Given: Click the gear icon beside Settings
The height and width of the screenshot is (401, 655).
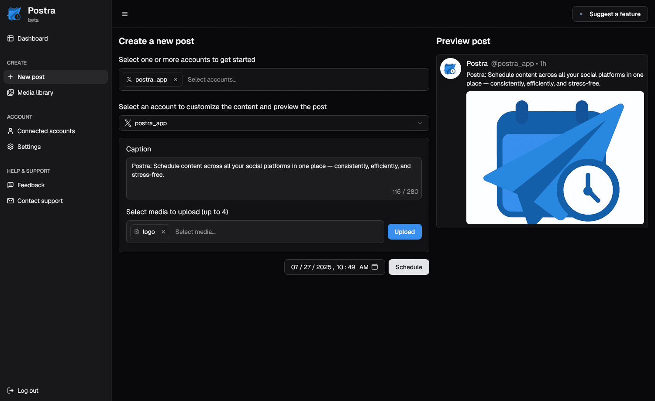Looking at the screenshot, I should [10, 147].
